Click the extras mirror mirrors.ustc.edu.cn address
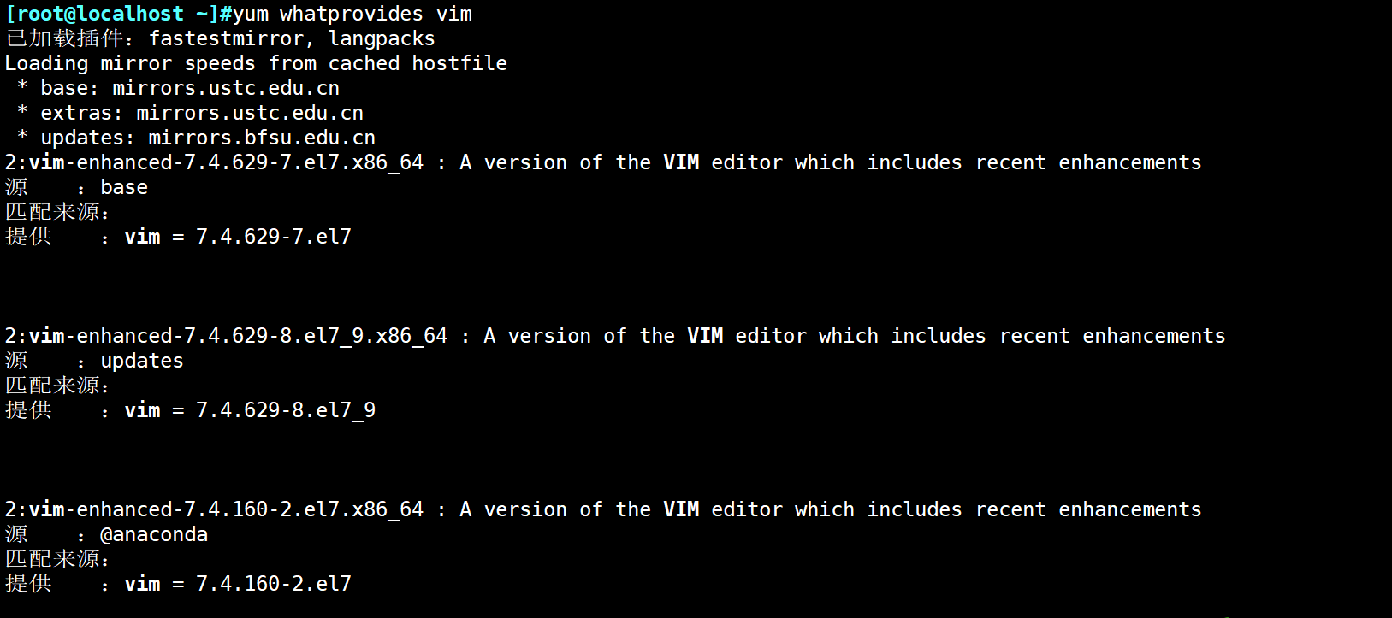The width and height of the screenshot is (1392, 618). [x=250, y=113]
